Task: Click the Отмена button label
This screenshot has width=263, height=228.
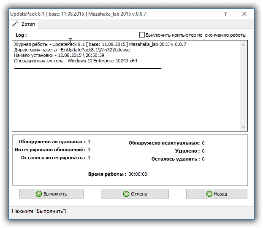Action: (139, 194)
